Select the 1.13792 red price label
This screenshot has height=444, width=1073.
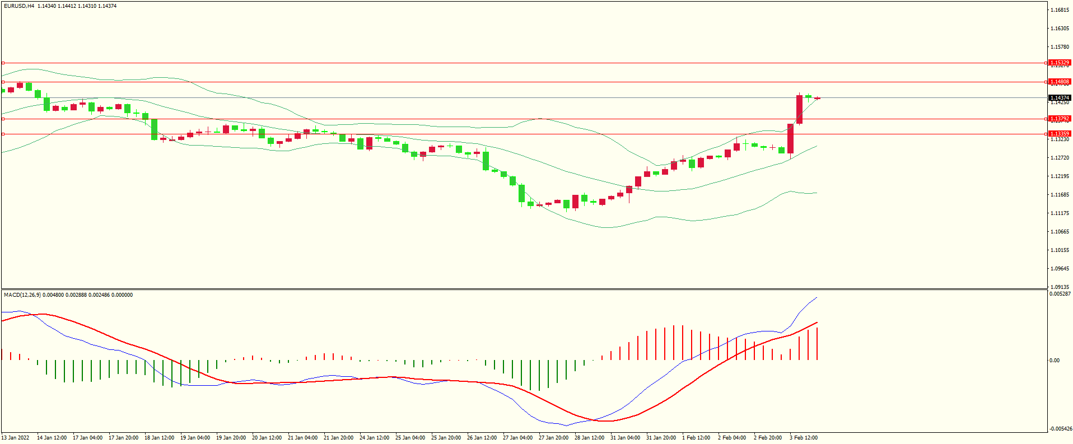(1059, 119)
